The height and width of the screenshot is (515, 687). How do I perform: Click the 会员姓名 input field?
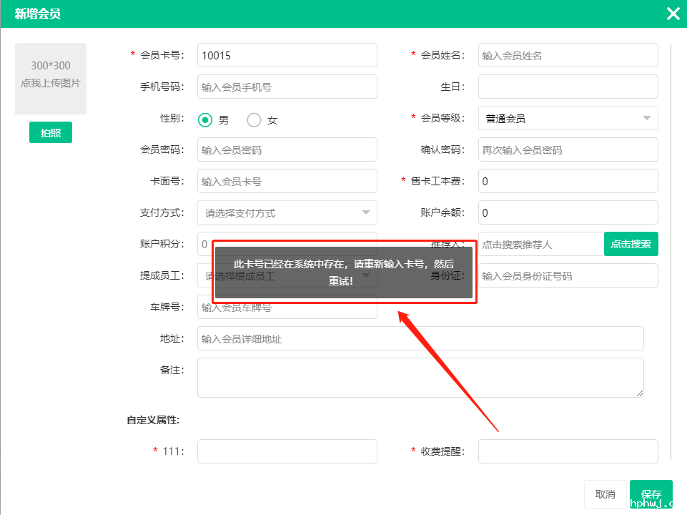point(568,55)
